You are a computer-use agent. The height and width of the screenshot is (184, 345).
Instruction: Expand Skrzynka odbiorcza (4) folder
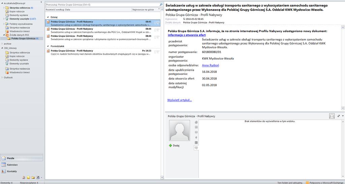pyautogui.click(x=4, y=8)
